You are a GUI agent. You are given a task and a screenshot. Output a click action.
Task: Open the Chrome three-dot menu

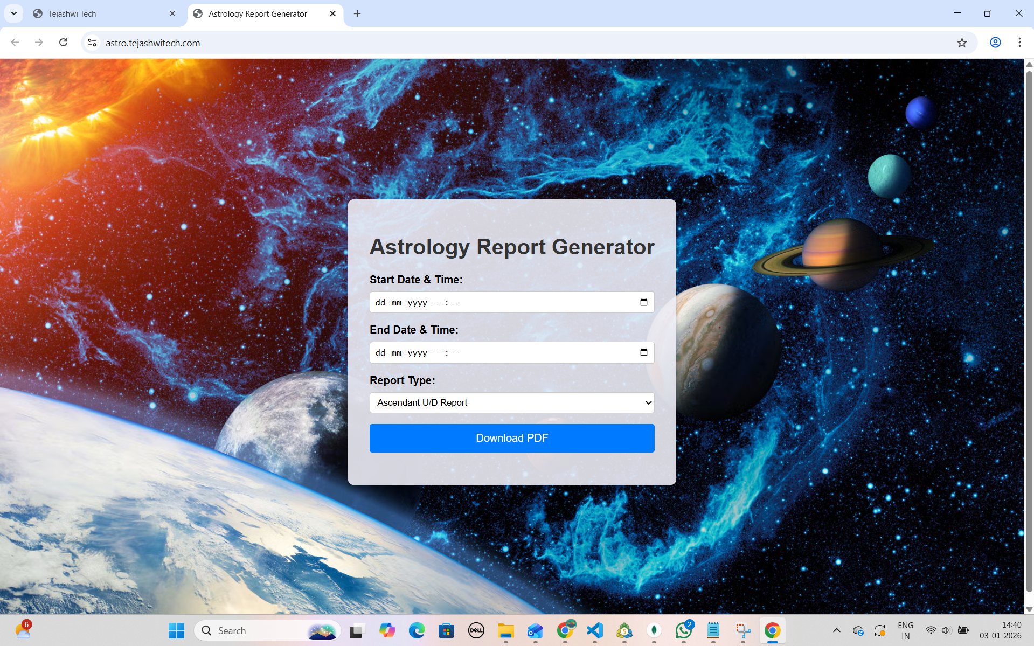[1019, 43]
